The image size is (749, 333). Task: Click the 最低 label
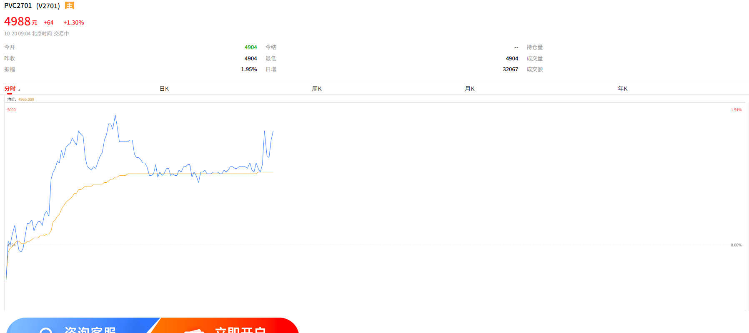pos(271,59)
